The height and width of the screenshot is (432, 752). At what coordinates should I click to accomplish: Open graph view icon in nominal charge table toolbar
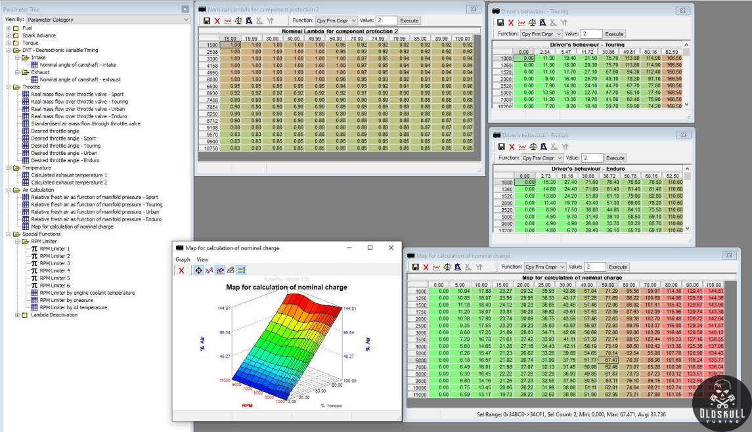point(436,267)
